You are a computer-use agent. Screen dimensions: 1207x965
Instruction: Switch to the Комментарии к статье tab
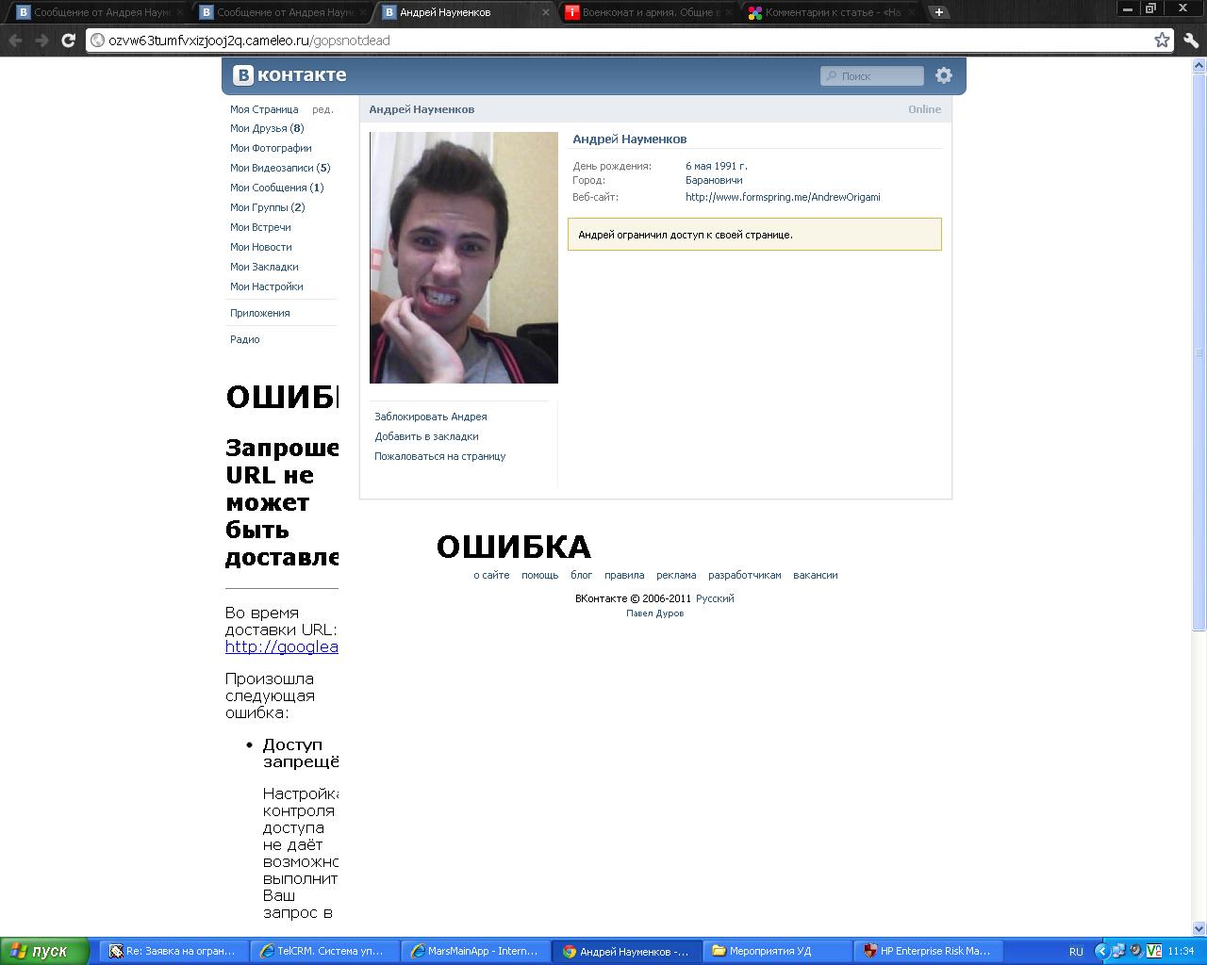pyautogui.click(x=830, y=12)
